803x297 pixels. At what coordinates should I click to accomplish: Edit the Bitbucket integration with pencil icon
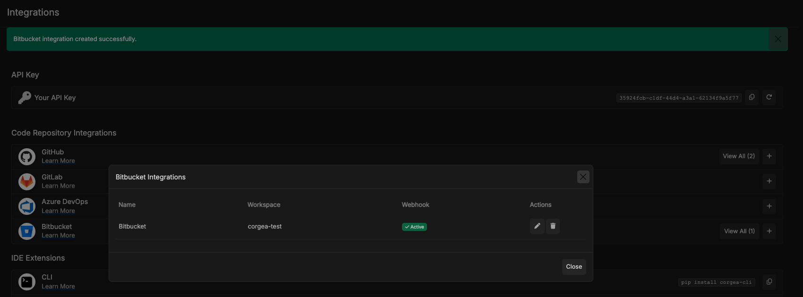[537, 226]
